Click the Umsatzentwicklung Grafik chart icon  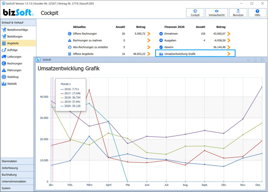(161, 54)
